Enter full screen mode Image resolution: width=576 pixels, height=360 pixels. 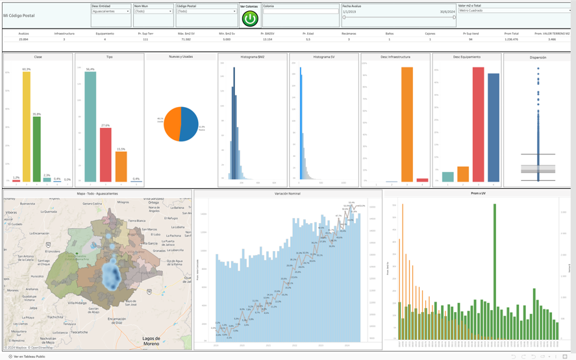[x=565, y=357]
